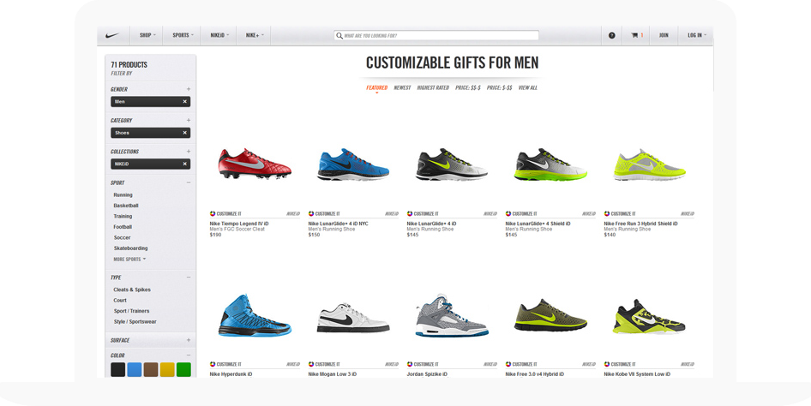Remove the Shoes category filter
The image size is (811, 406).
tap(184, 133)
